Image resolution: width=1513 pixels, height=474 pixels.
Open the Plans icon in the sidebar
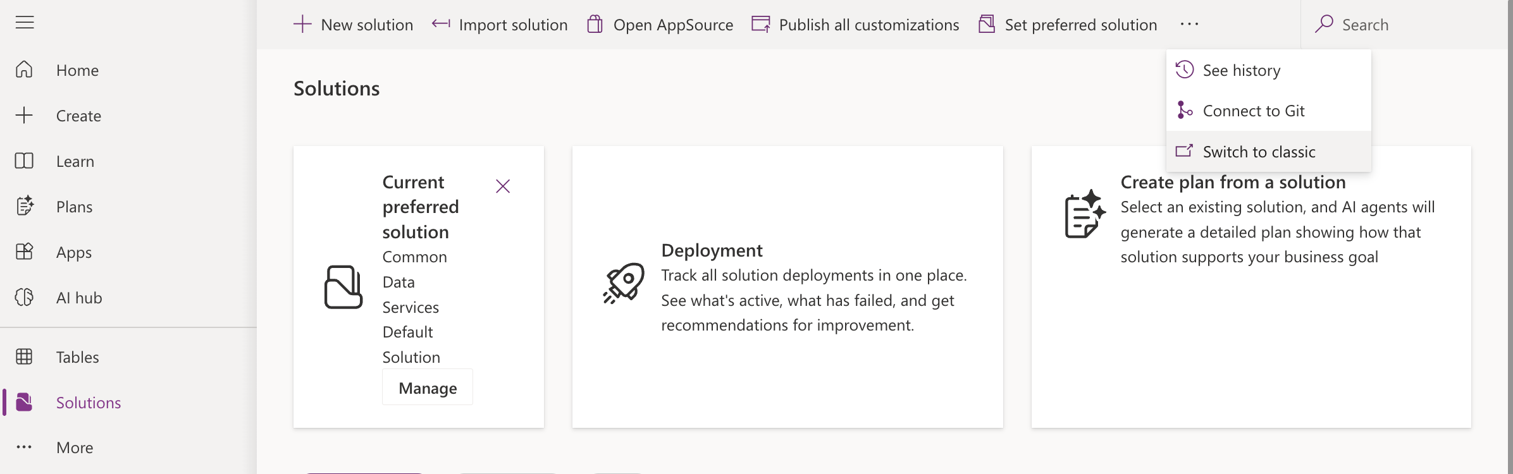24,206
